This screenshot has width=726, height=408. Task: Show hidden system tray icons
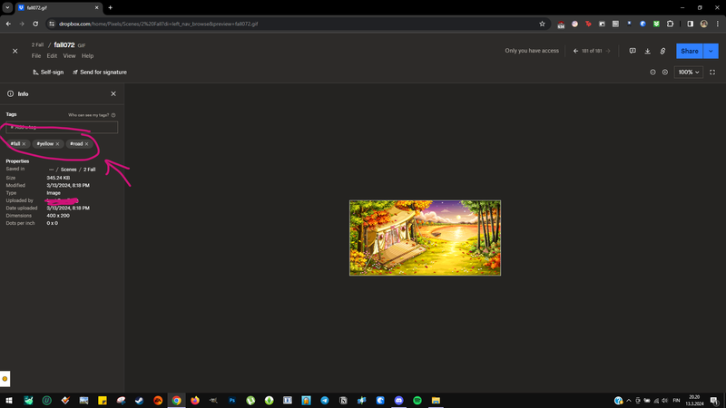tap(629, 401)
